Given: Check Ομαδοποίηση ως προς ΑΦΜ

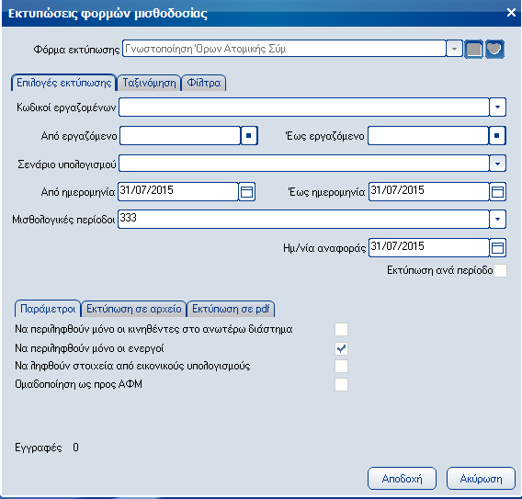Looking at the screenshot, I should [341, 384].
